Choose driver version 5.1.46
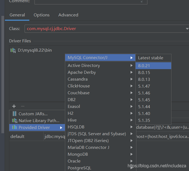This screenshot has height=171, width=189. pyautogui.click(x=153, y=93)
